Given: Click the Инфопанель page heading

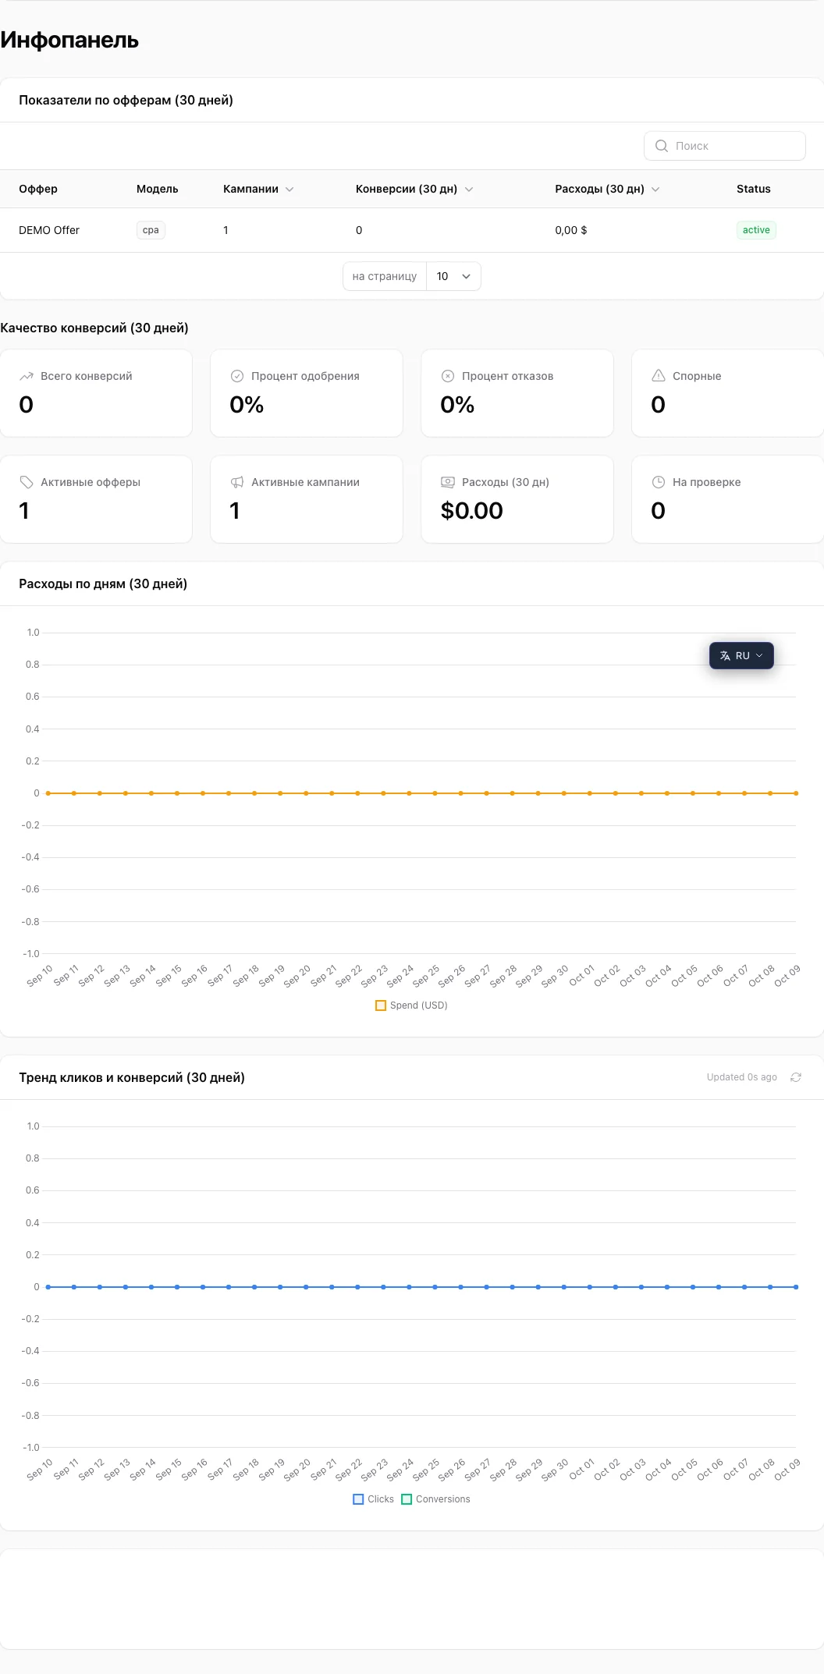Looking at the screenshot, I should pos(69,40).
